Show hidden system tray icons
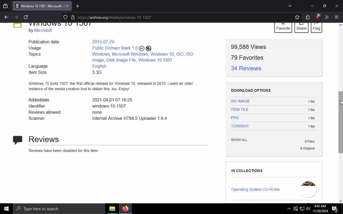 [289, 209]
